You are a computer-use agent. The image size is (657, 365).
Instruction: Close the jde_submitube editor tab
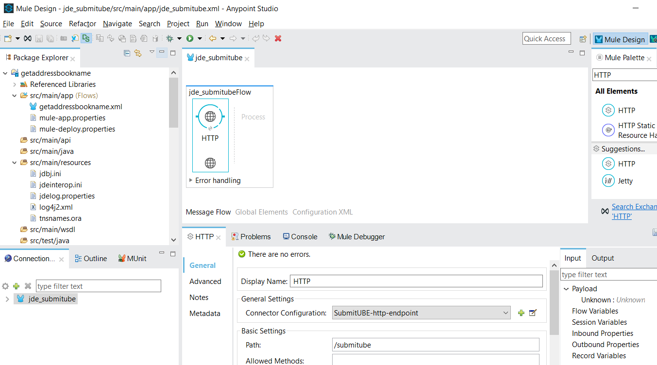click(x=247, y=59)
